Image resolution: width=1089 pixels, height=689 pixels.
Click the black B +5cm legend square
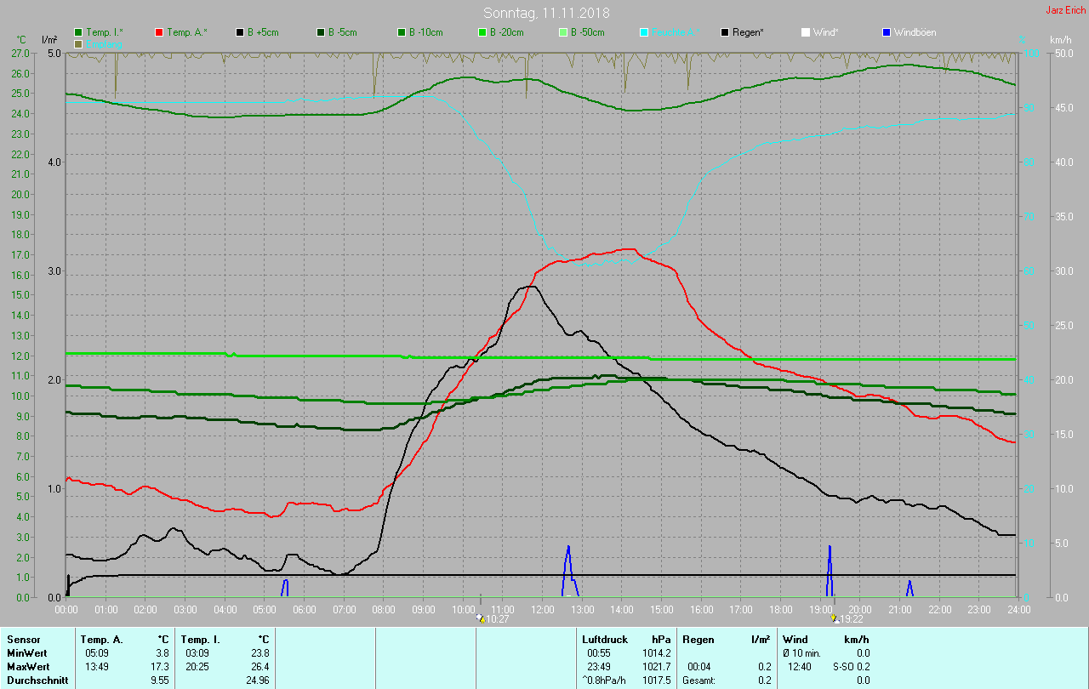click(240, 32)
